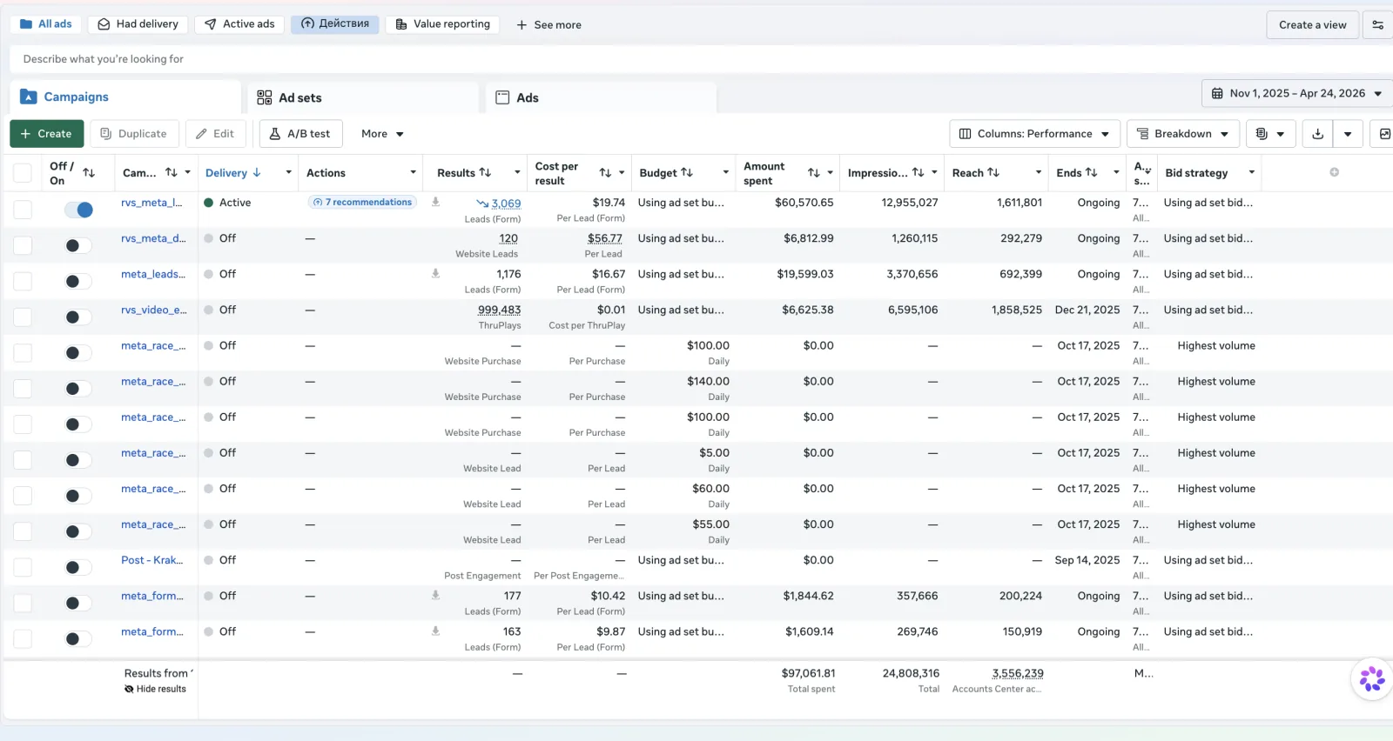Sort by the Reach column arrows

coord(993,172)
